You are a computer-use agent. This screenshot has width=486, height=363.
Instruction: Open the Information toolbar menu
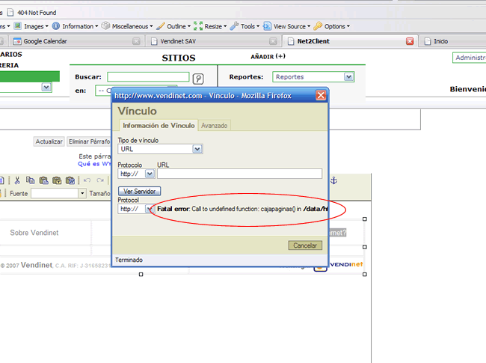click(x=75, y=26)
